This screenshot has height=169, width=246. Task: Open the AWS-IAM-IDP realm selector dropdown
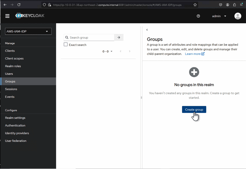coord(28,31)
